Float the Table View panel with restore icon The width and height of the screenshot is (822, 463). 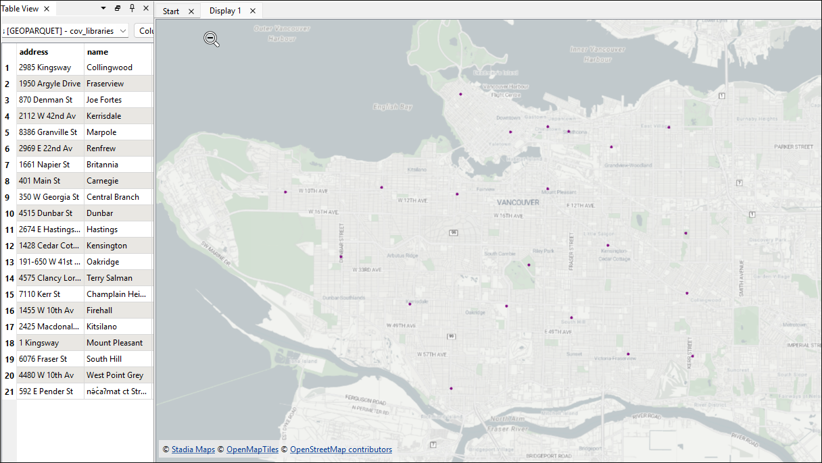118,9
